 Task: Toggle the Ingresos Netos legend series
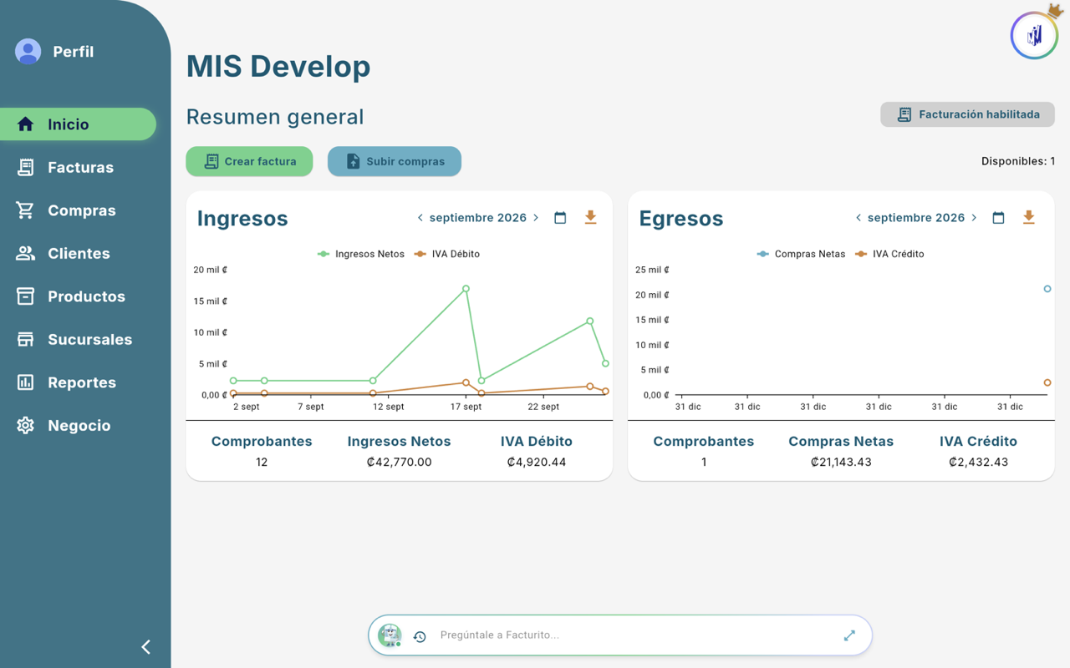click(361, 254)
